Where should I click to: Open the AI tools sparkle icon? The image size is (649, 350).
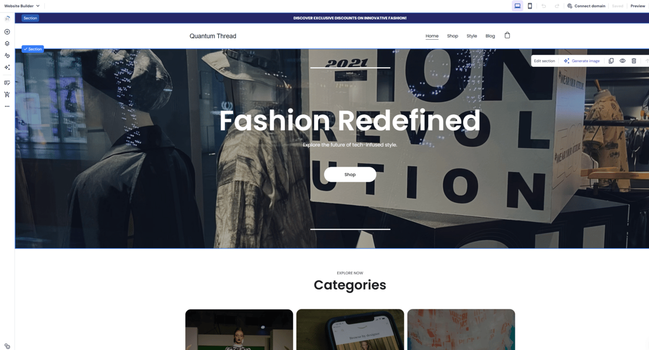7,67
